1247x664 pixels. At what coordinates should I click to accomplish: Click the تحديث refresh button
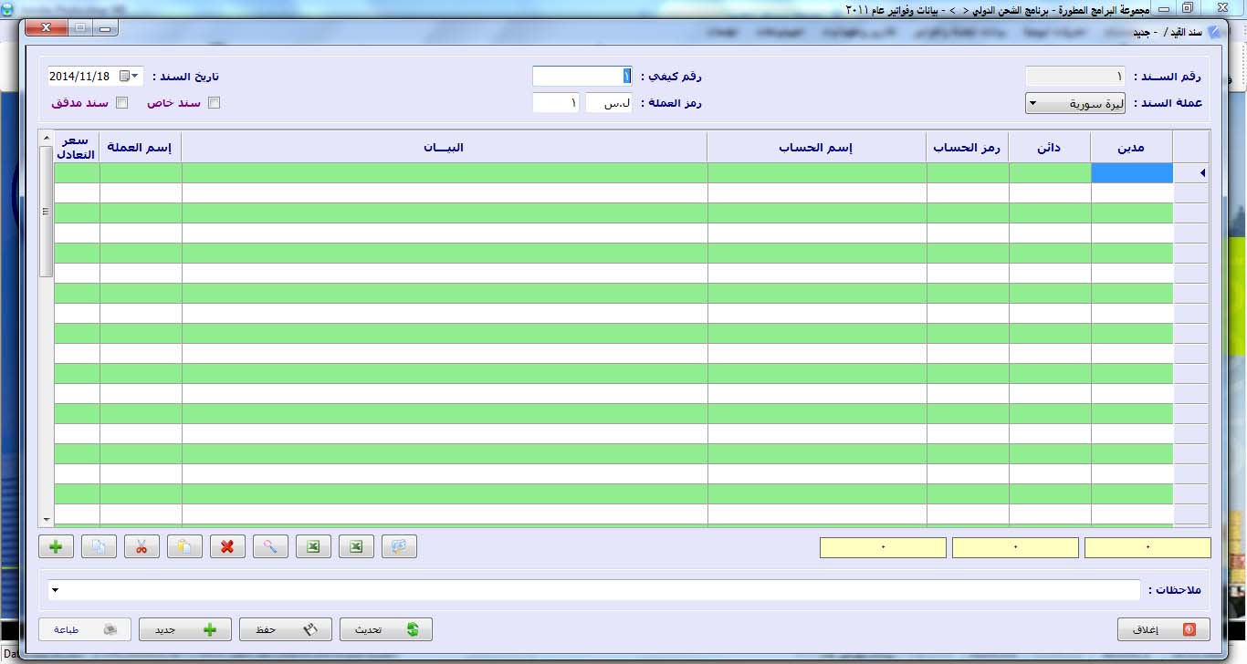point(385,629)
